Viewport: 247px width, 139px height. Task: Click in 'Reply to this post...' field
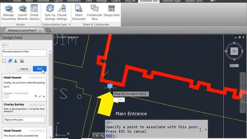coord(24,120)
